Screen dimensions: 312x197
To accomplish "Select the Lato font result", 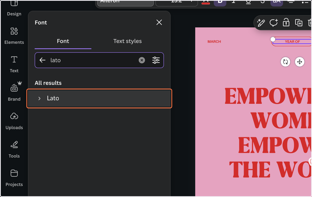I will click(x=99, y=98).
